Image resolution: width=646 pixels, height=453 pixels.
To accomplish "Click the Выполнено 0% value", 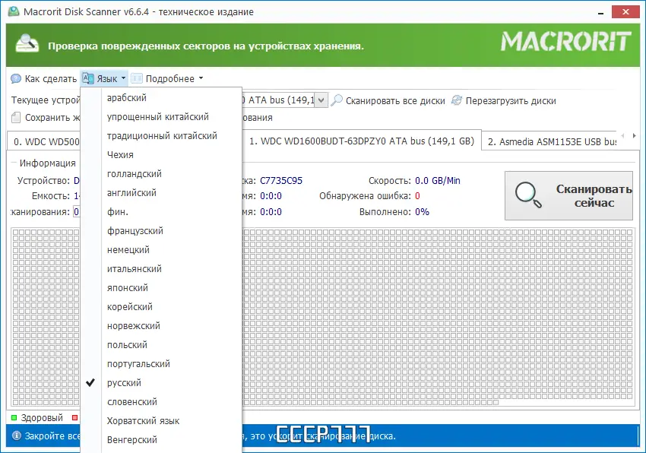I will (x=422, y=212).
